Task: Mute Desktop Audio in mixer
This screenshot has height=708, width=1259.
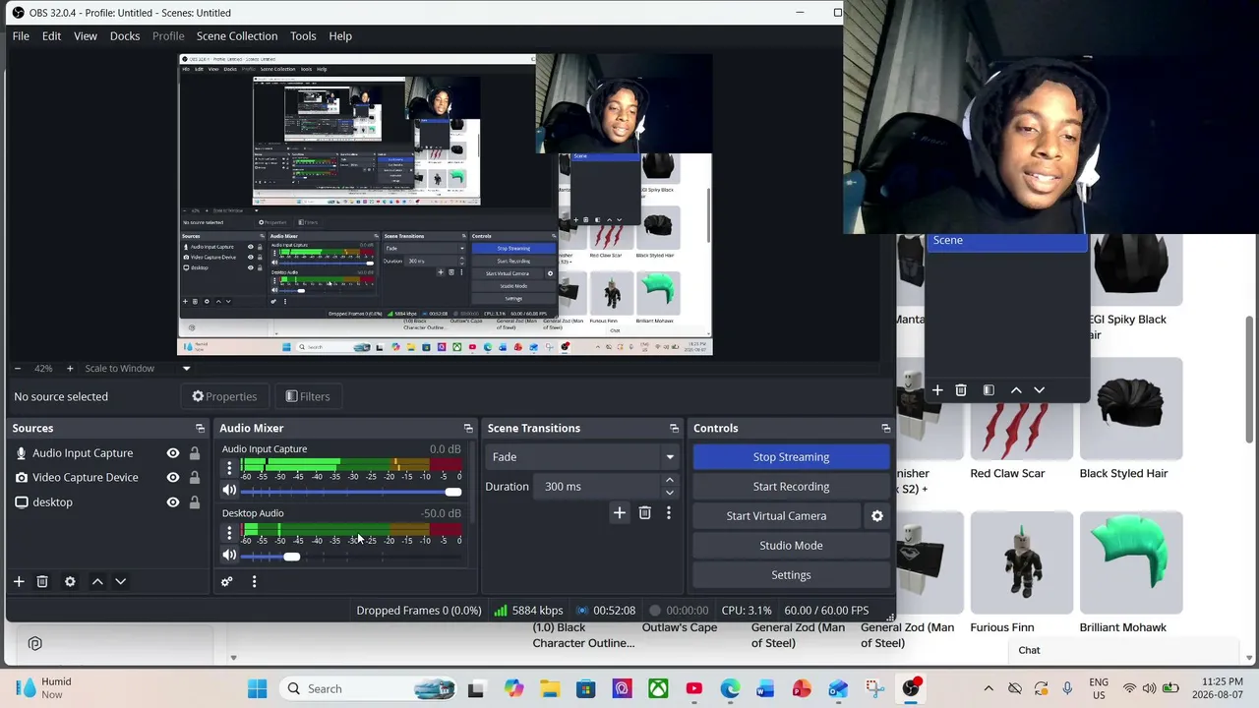Action: click(x=229, y=555)
